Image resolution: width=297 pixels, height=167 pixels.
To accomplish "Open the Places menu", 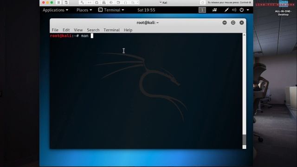I will click(84, 10).
